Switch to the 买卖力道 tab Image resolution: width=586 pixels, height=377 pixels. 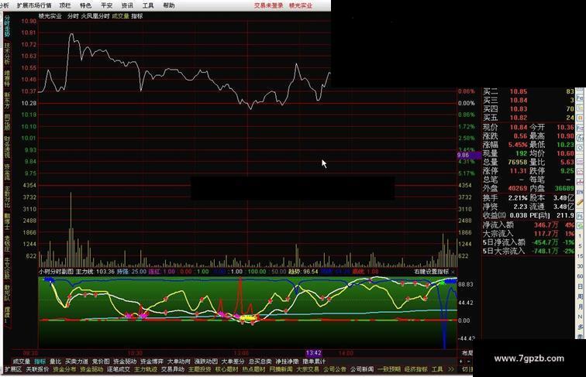pyautogui.click(x=77, y=362)
